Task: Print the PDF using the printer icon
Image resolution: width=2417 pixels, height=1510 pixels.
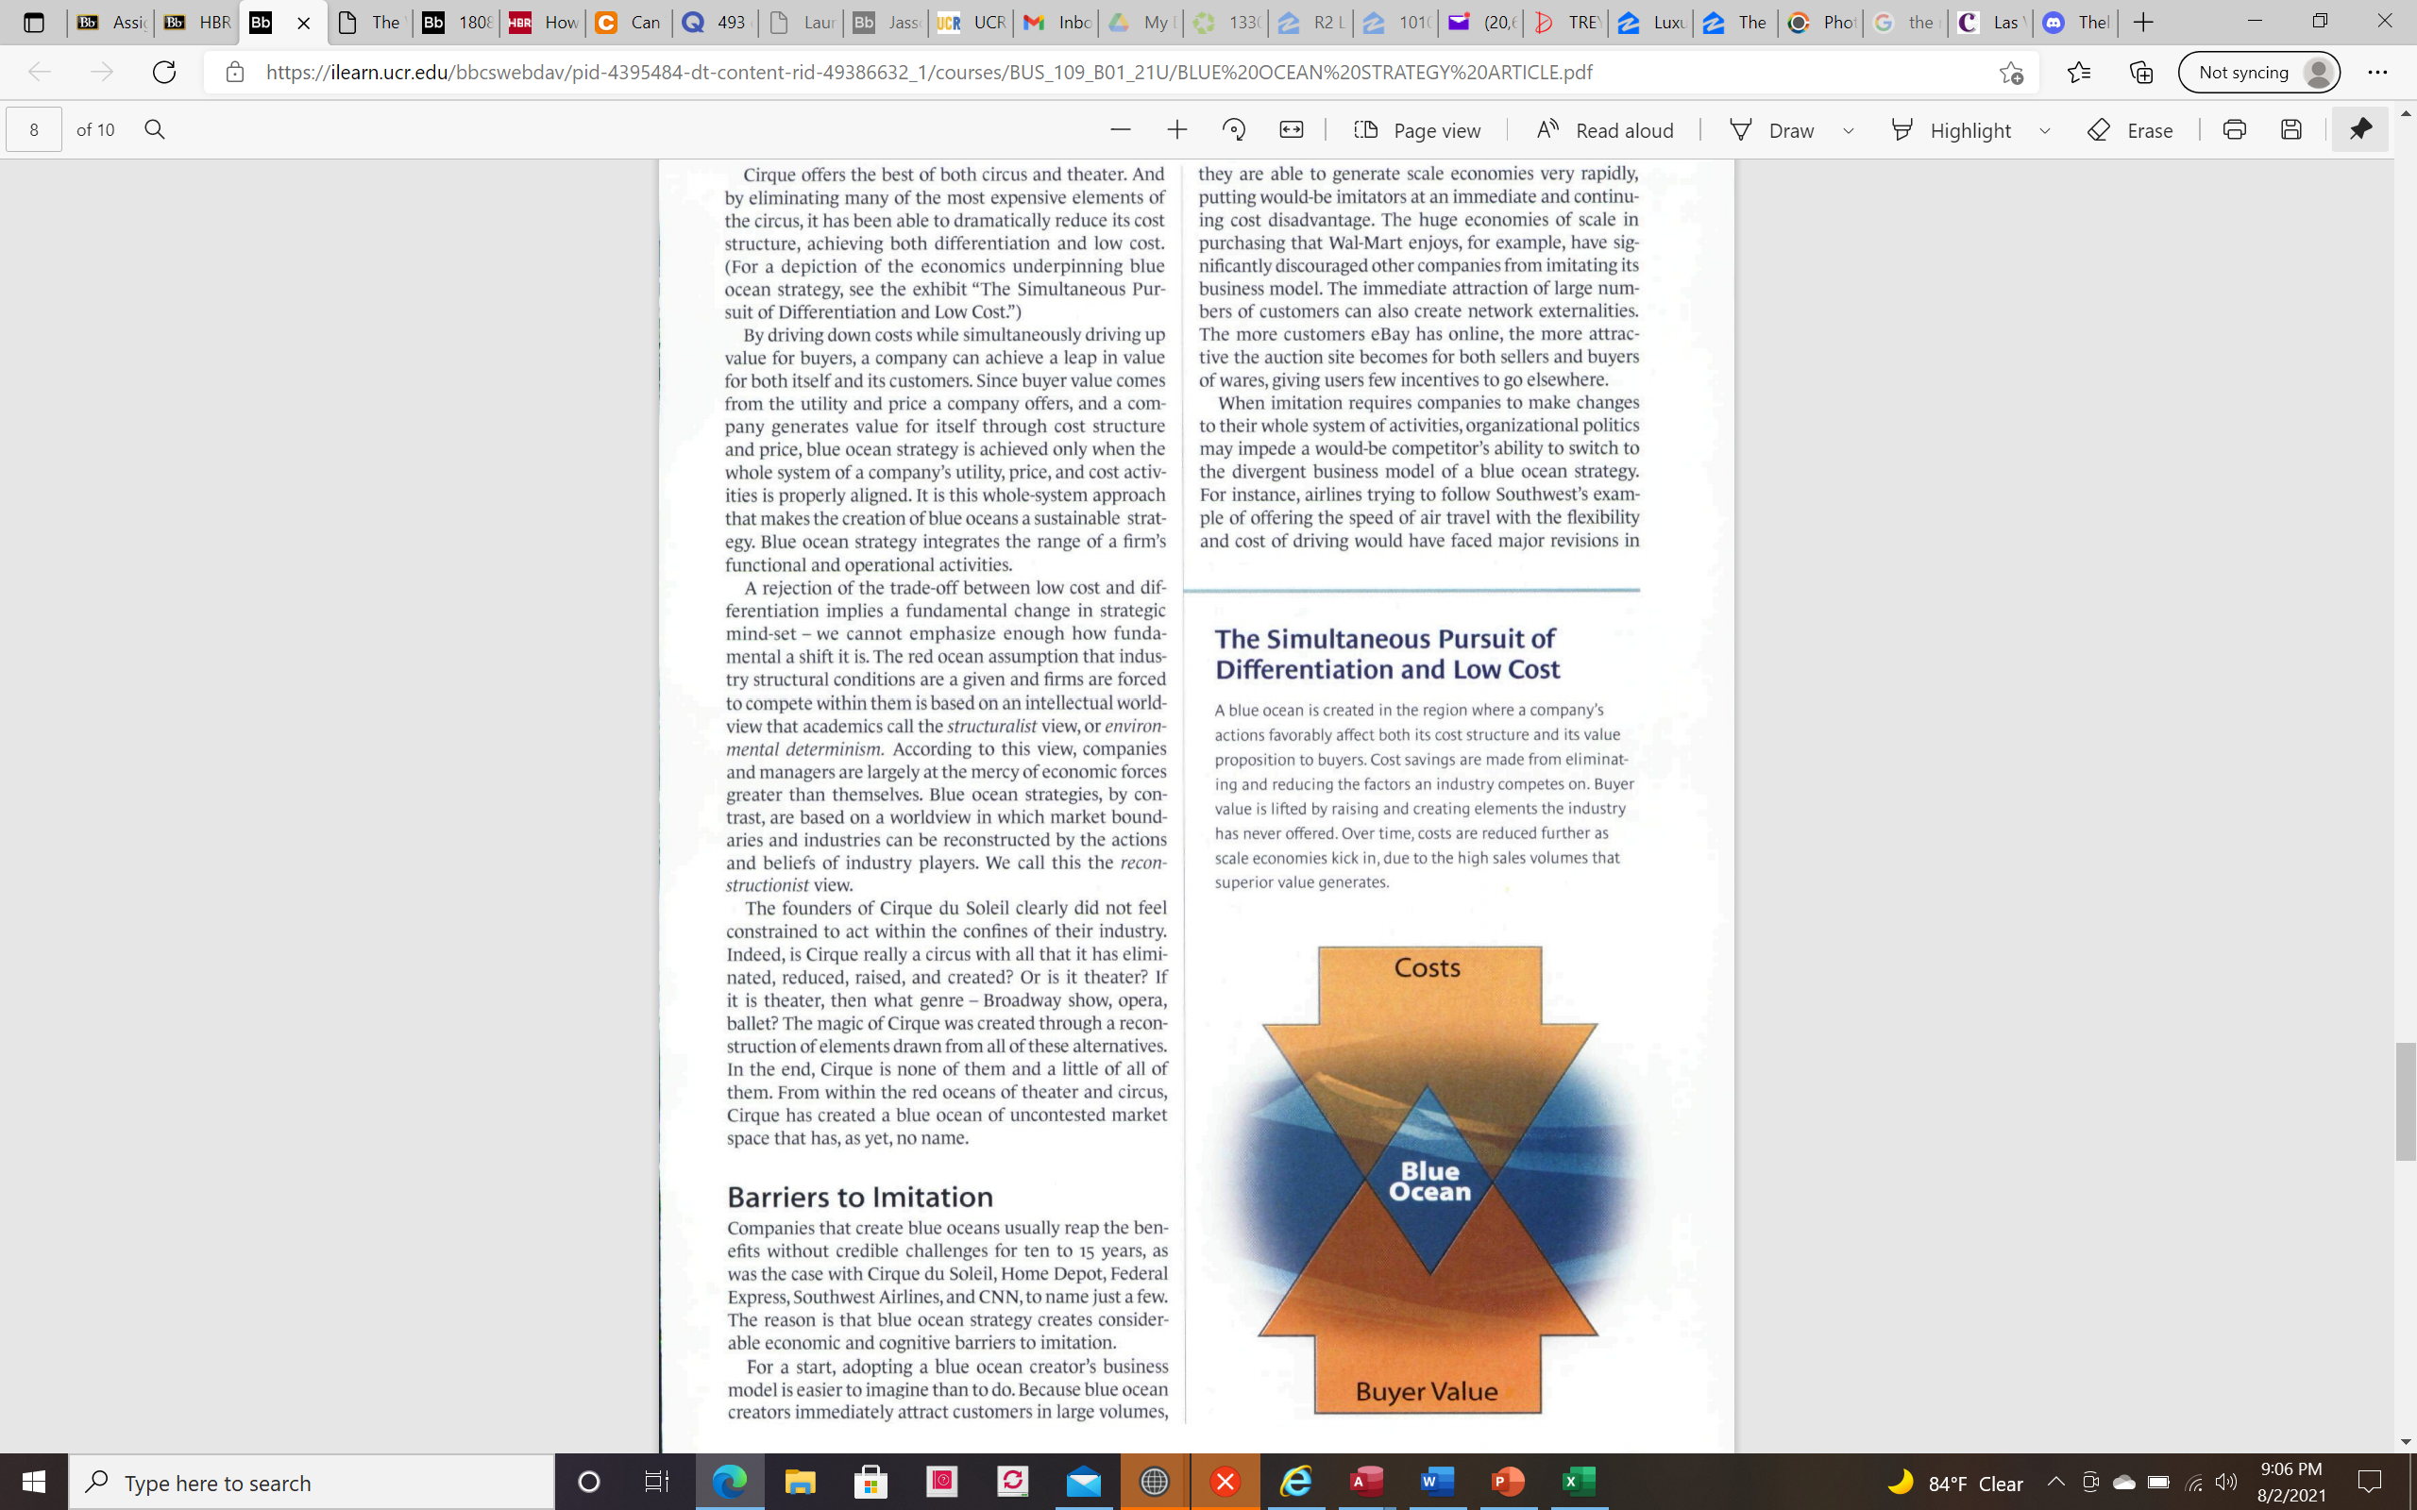Action: coord(2234,130)
